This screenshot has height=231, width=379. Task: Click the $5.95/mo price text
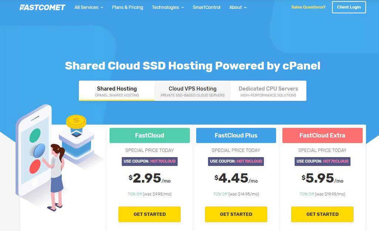coord(322,179)
